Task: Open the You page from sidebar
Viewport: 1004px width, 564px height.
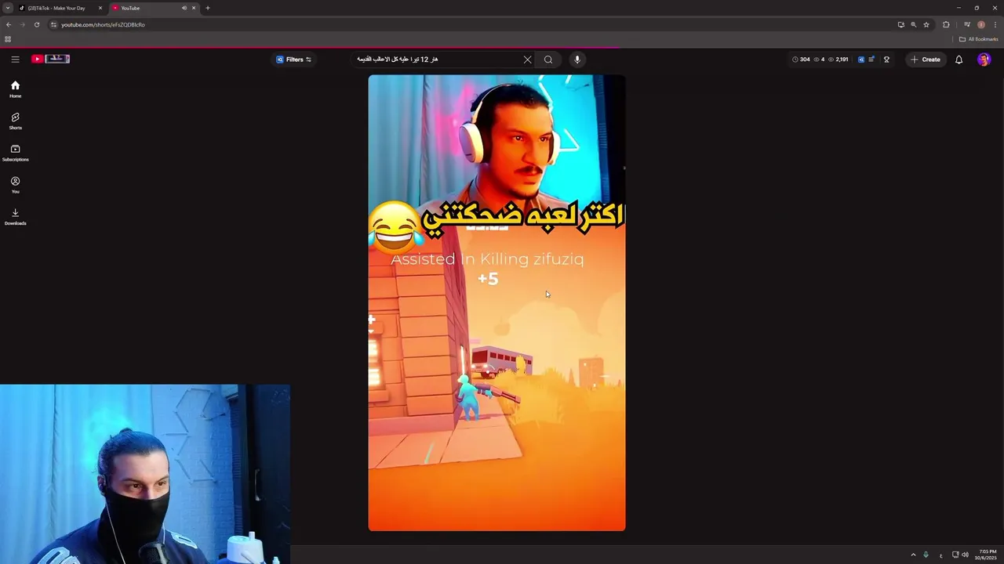Action: coord(15,185)
